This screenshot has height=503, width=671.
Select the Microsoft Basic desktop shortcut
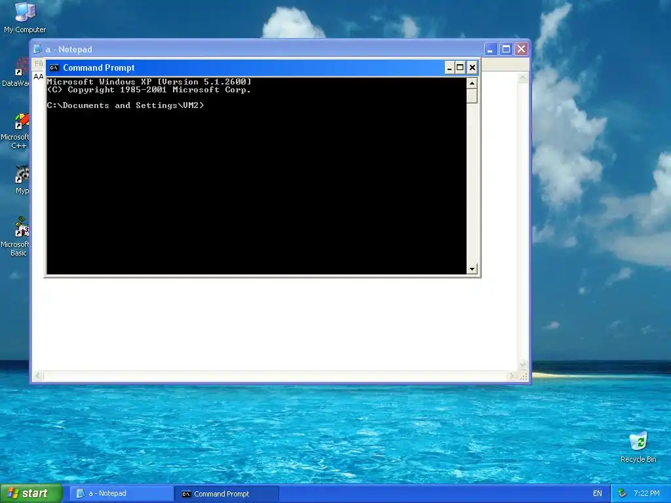tap(16, 237)
